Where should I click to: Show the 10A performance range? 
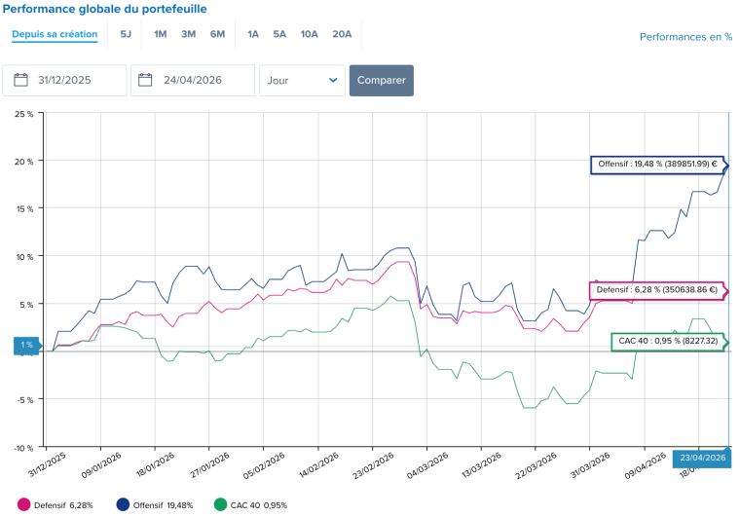coord(309,34)
